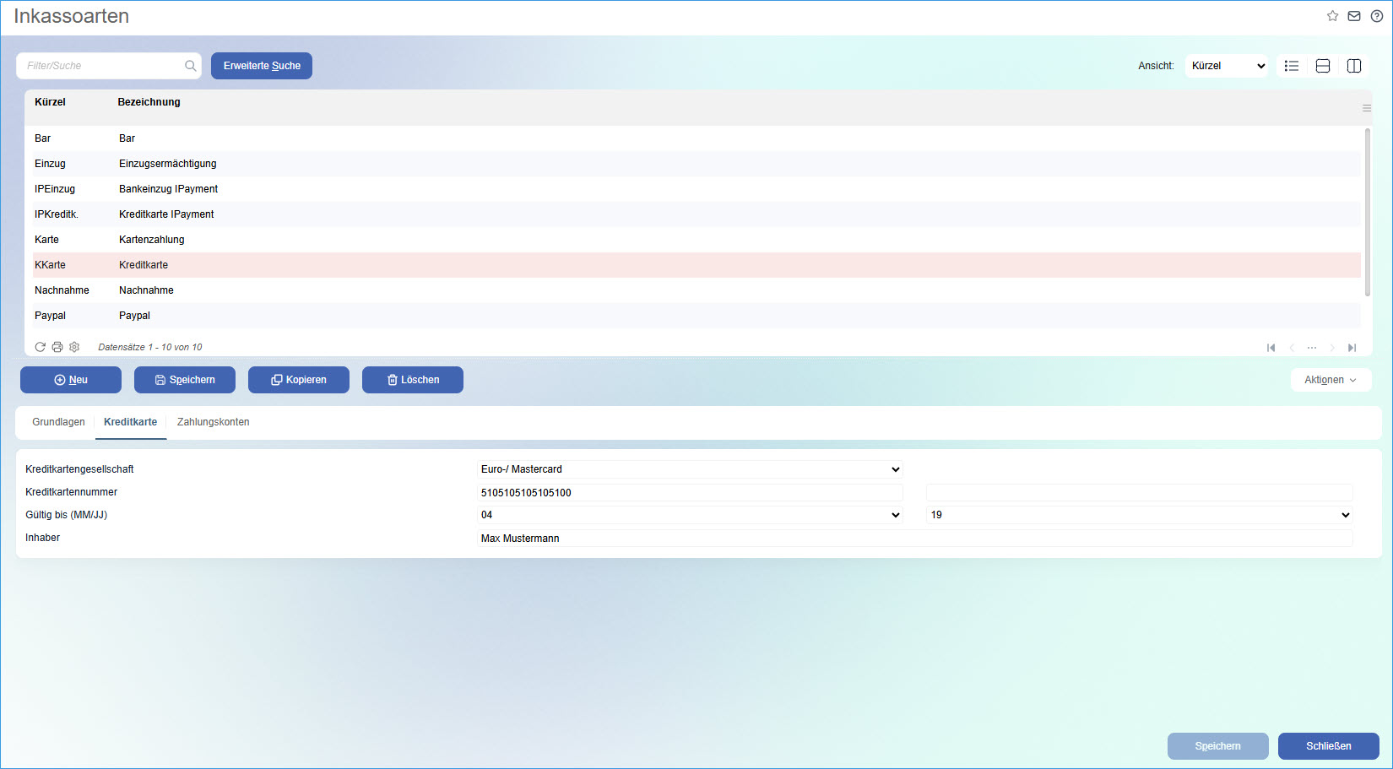Viewport: 1393px width, 769px height.
Task: Select the Kreditkarte tab
Action: click(x=131, y=422)
